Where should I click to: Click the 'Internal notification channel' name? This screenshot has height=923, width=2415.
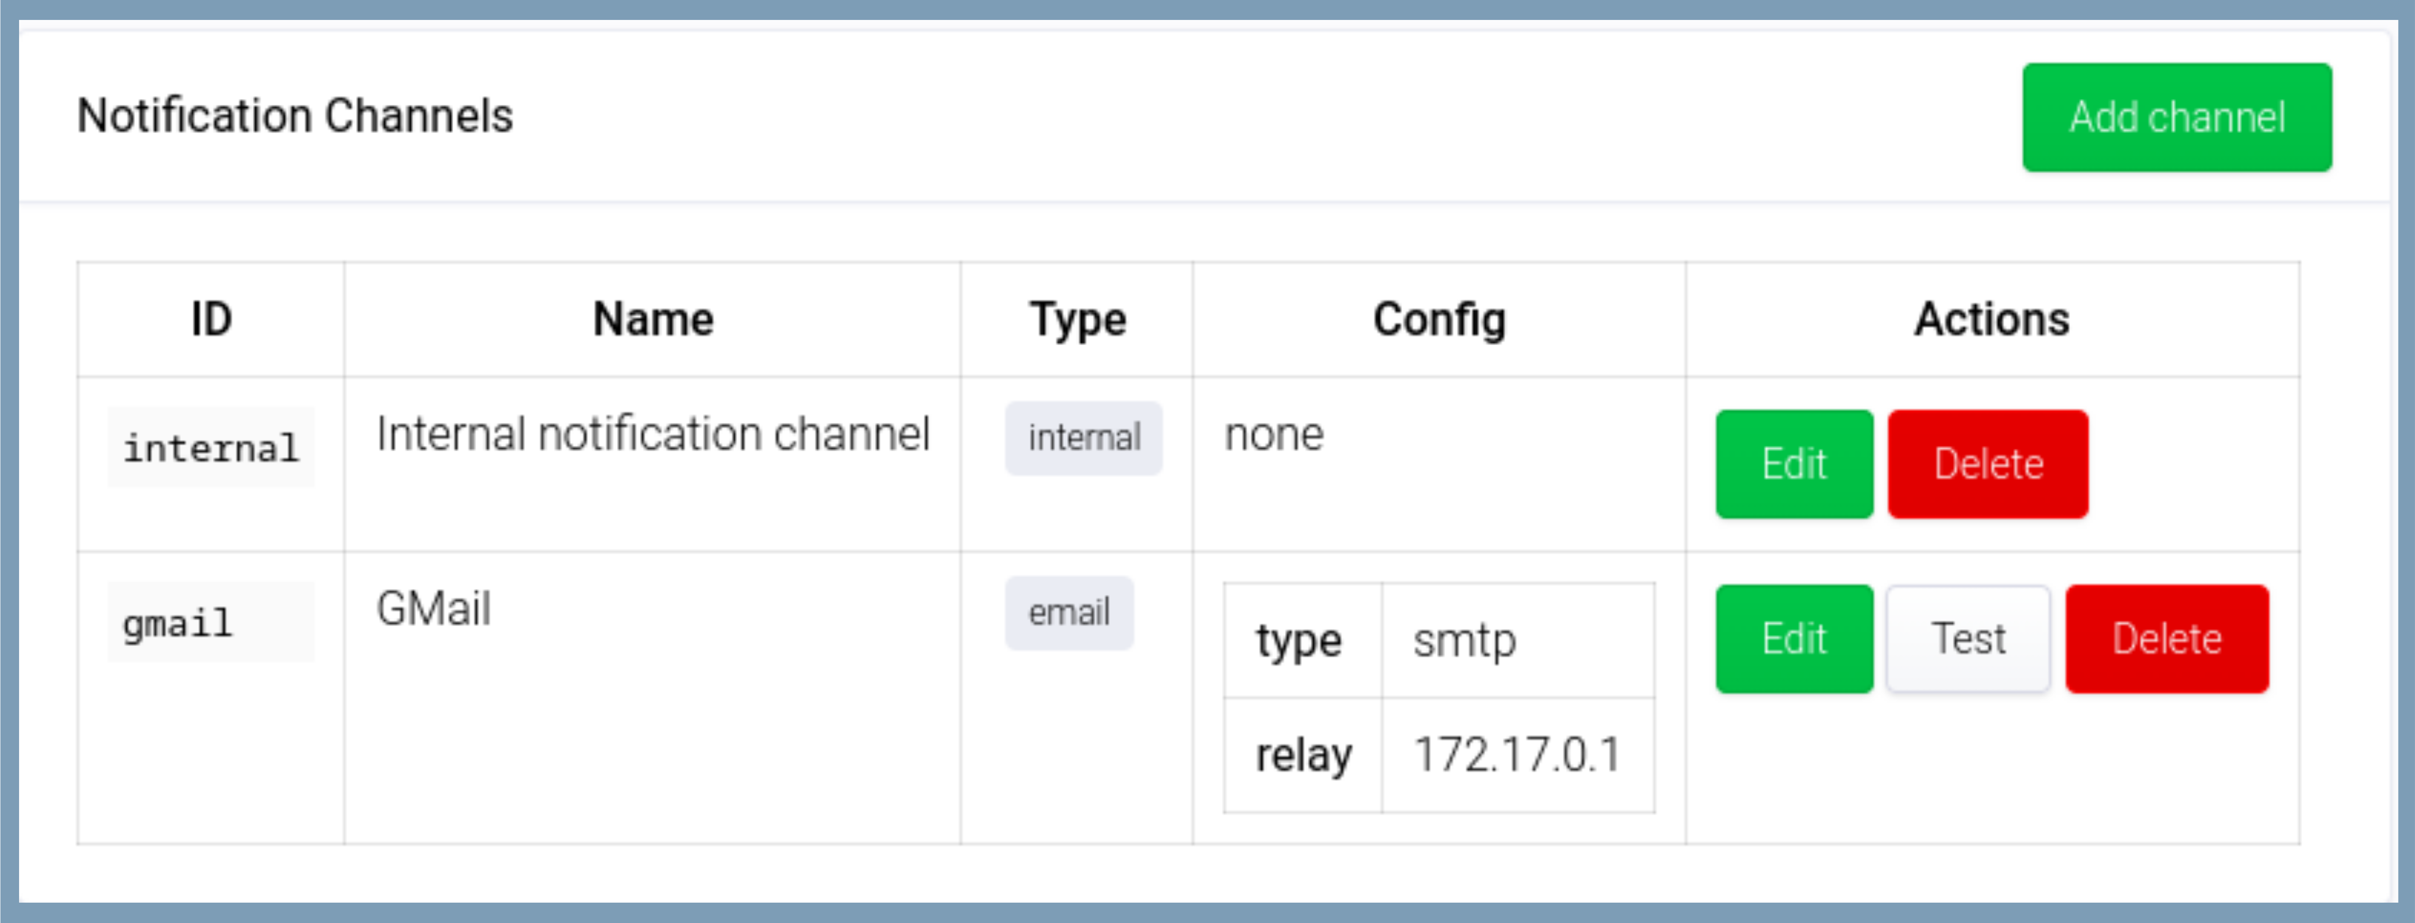[x=653, y=435]
